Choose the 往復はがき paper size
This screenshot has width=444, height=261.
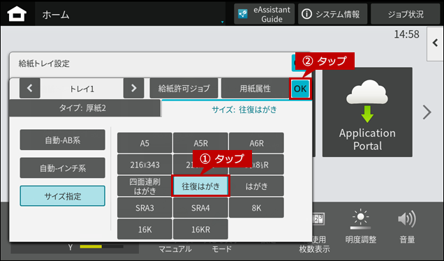(200, 186)
